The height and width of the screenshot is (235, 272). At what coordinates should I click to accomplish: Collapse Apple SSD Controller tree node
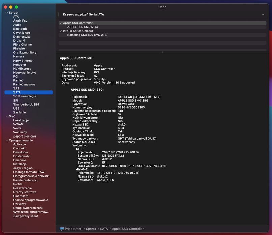tap(61, 23)
